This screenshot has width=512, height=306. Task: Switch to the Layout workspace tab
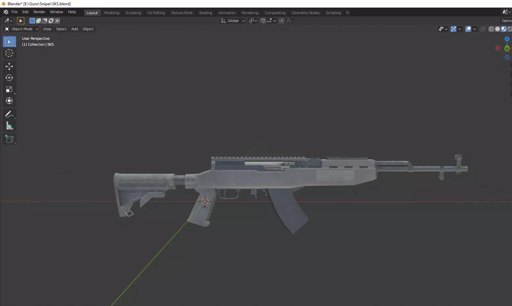[92, 13]
